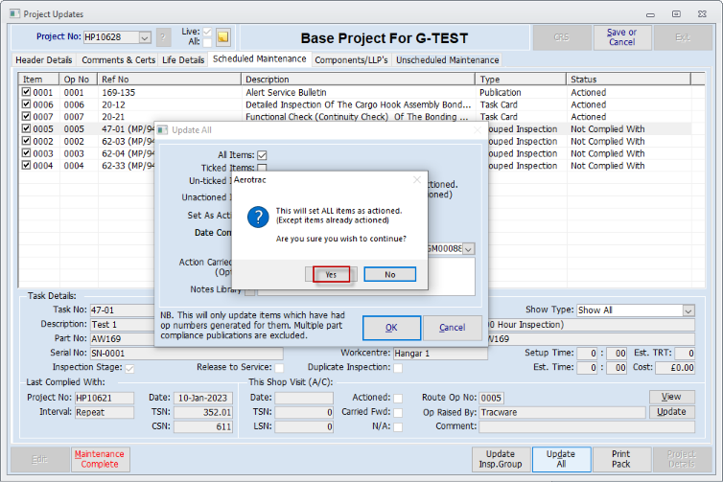723x482 pixels.
Task: Toggle the Duplicate Inspection checkbox
Action: (x=398, y=368)
